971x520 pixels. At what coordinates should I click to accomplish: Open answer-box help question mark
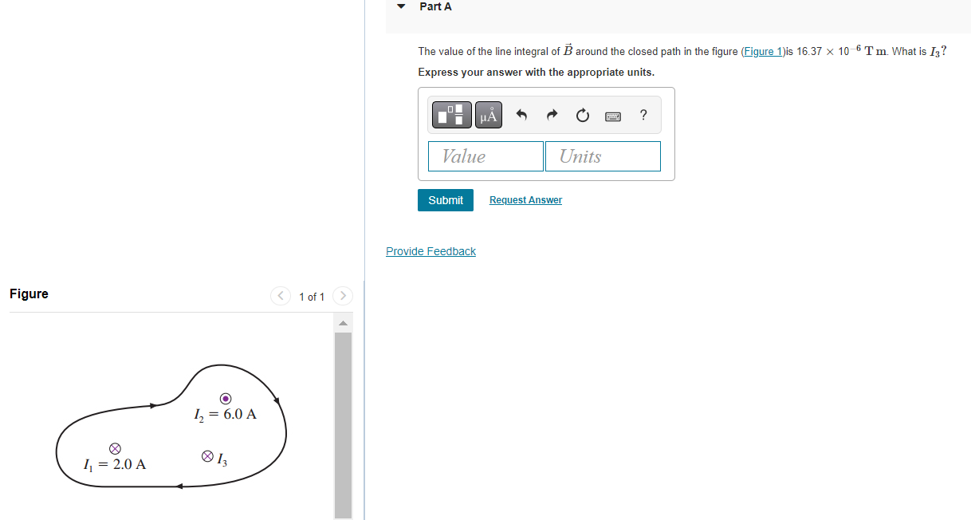[x=643, y=116]
